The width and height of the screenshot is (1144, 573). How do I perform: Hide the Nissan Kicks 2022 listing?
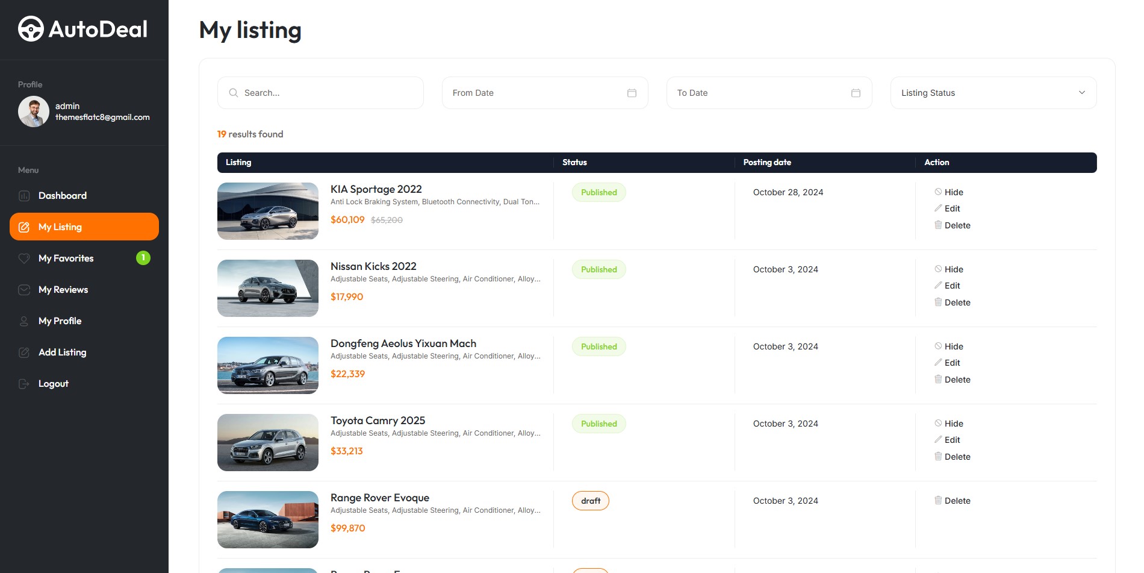949,269
